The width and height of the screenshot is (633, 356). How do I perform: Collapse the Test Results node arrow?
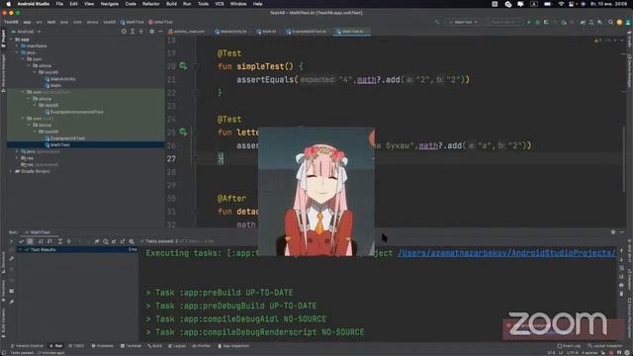tap(20, 249)
